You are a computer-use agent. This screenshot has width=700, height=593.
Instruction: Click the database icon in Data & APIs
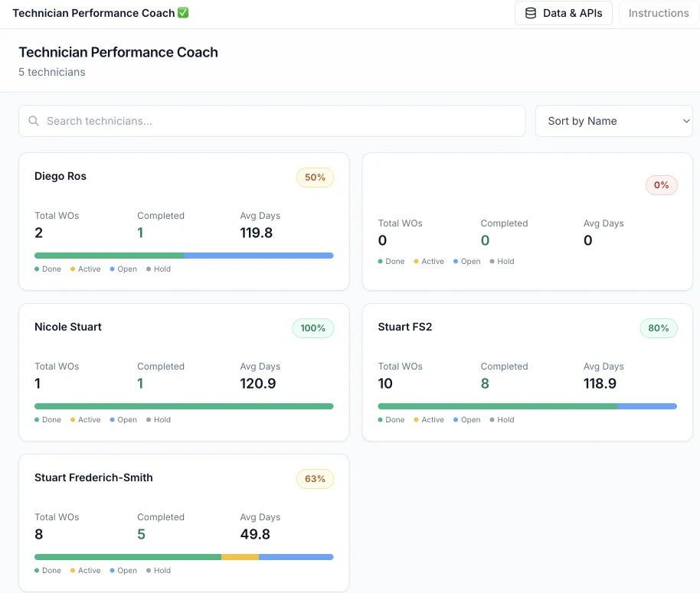530,13
